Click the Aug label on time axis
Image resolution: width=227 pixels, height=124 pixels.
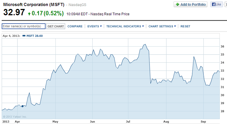tap(166, 122)
